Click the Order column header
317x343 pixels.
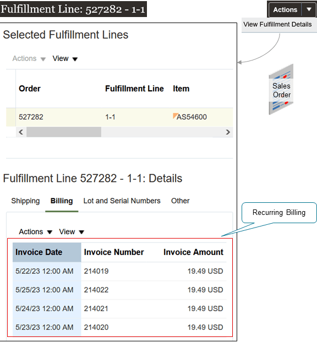coord(30,88)
